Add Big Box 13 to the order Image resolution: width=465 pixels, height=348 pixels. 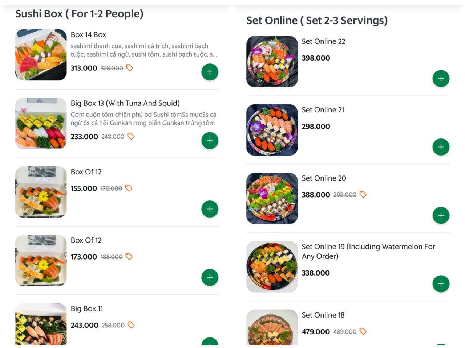point(210,140)
